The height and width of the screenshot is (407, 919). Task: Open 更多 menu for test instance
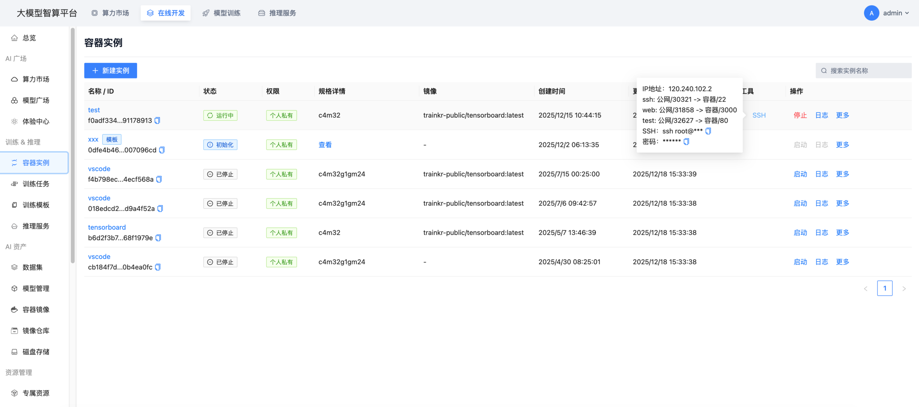(x=842, y=115)
